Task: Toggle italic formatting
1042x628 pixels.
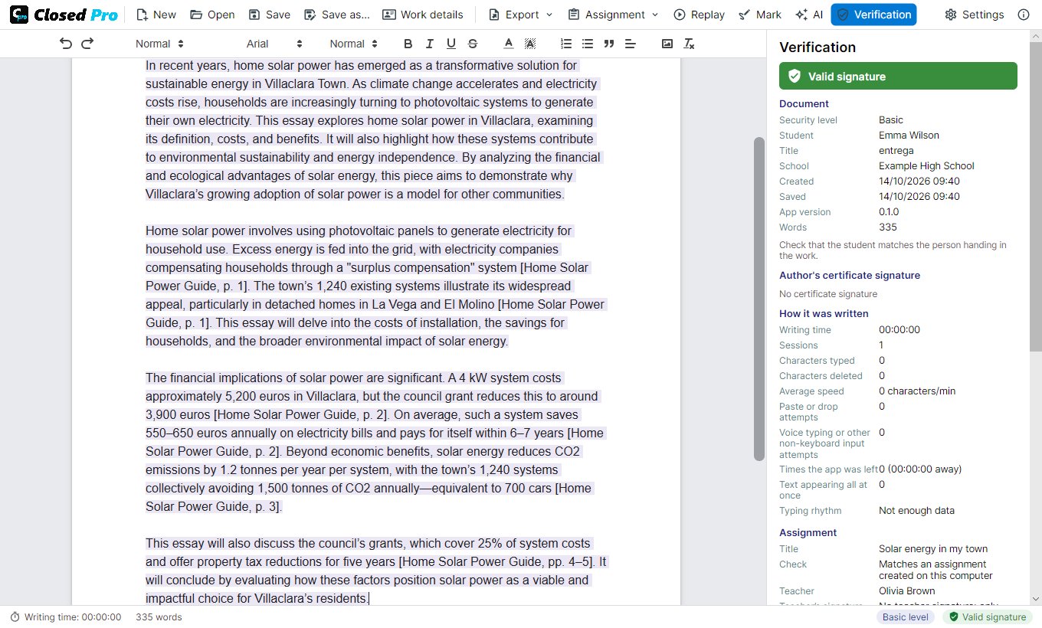Action: pos(429,44)
